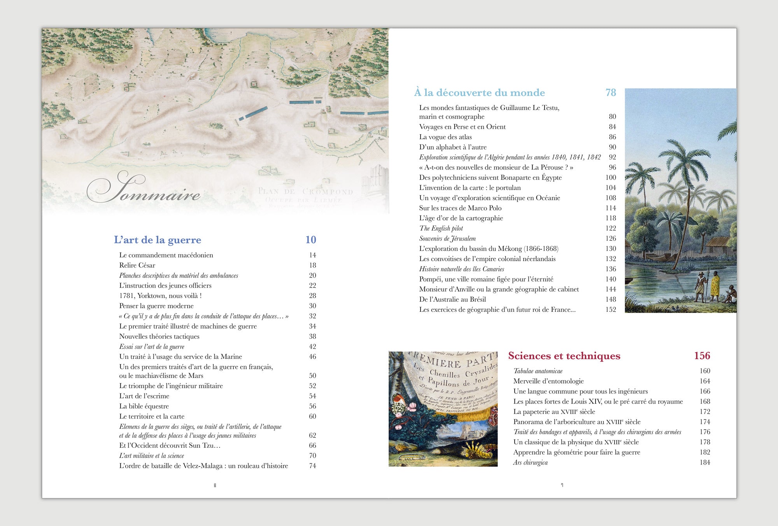This screenshot has height=526, width=778.
Task: Open the "Sciences et techniques" section heading
Action: 564,356
